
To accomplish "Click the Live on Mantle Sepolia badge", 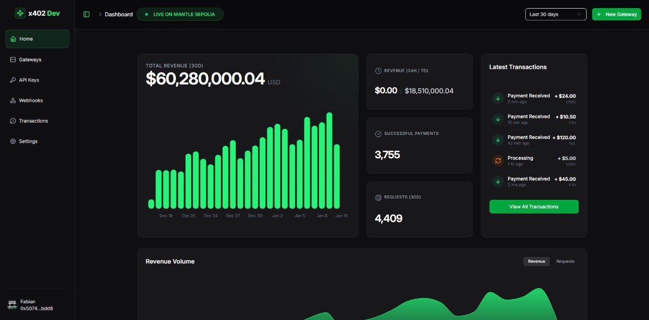I will click(x=180, y=14).
